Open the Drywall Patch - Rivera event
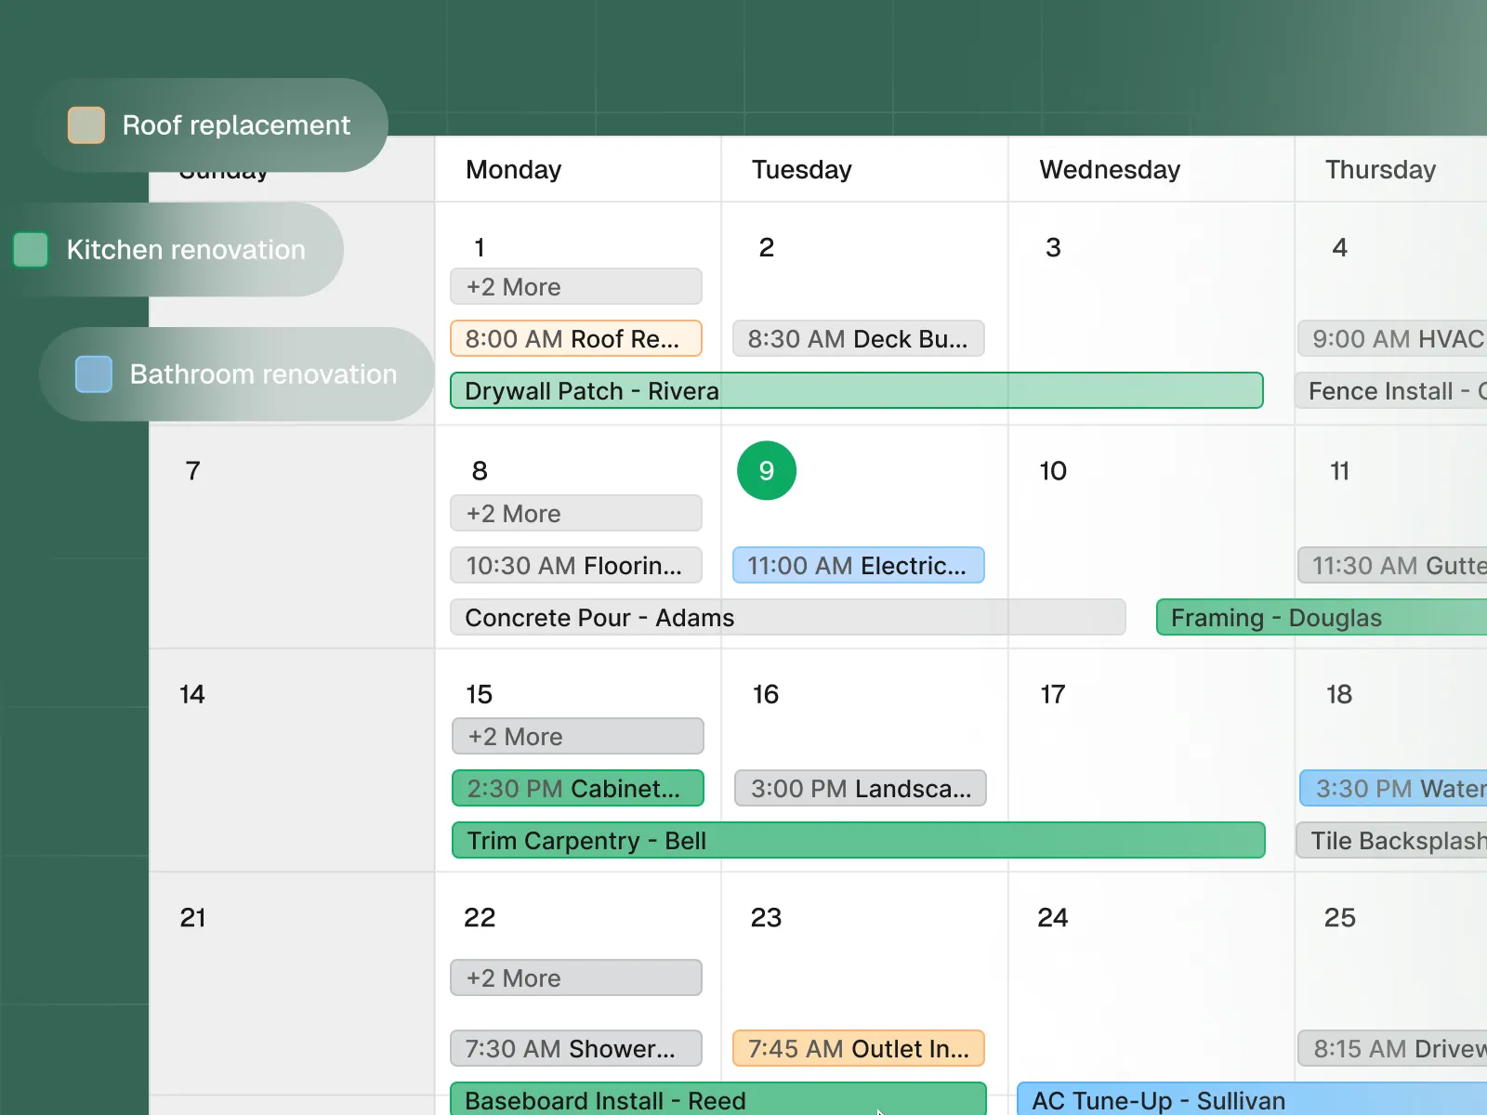The height and width of the screenshot is (1115, 1487). tap(857, 390)
